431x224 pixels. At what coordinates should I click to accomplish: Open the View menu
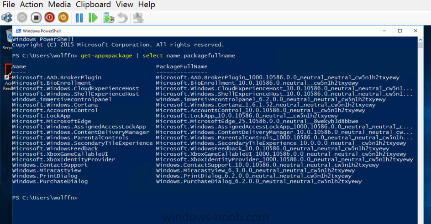click(125, 5)
